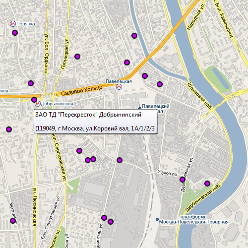Click the purple marker nearest Дербеневская наб.

click(x=207, y=184)
